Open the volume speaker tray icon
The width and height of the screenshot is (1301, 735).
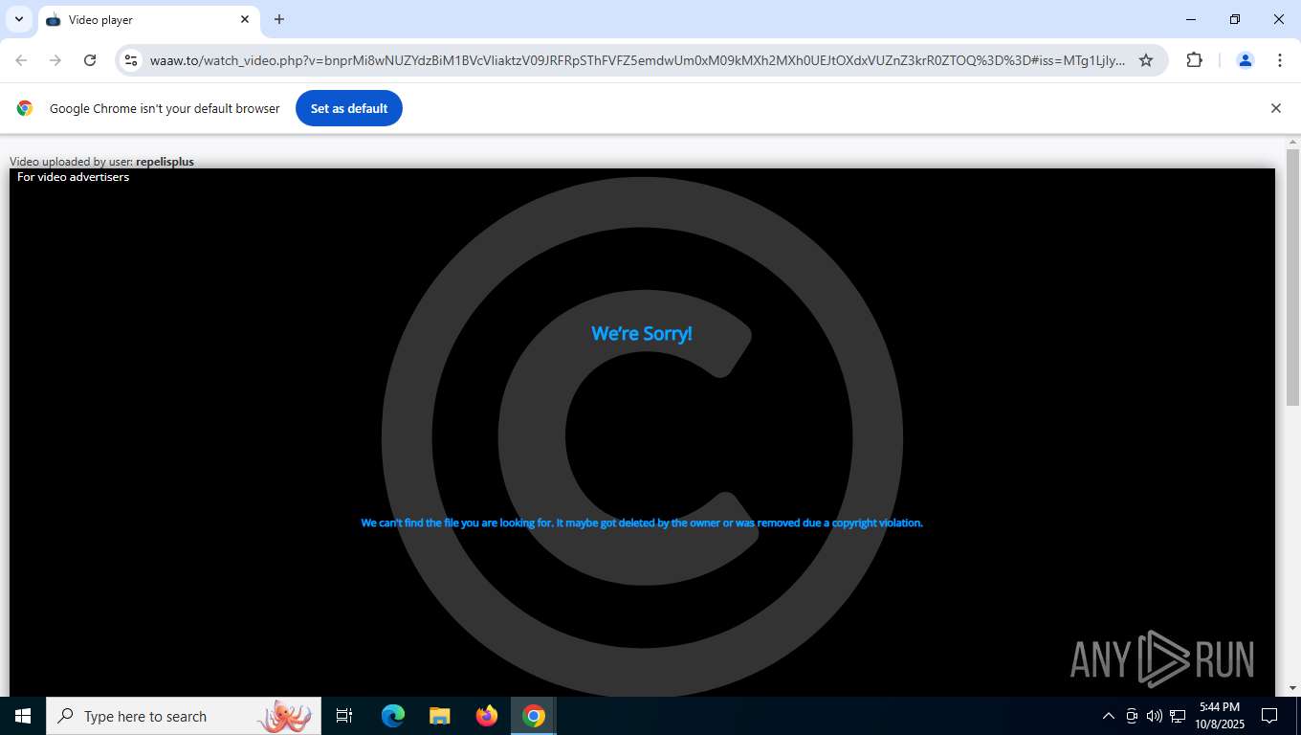click(x=1155, y=716)
